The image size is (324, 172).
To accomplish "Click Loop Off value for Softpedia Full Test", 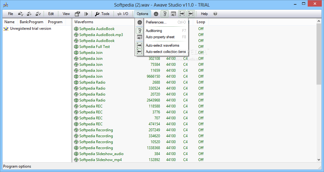I will click(201, 47).
